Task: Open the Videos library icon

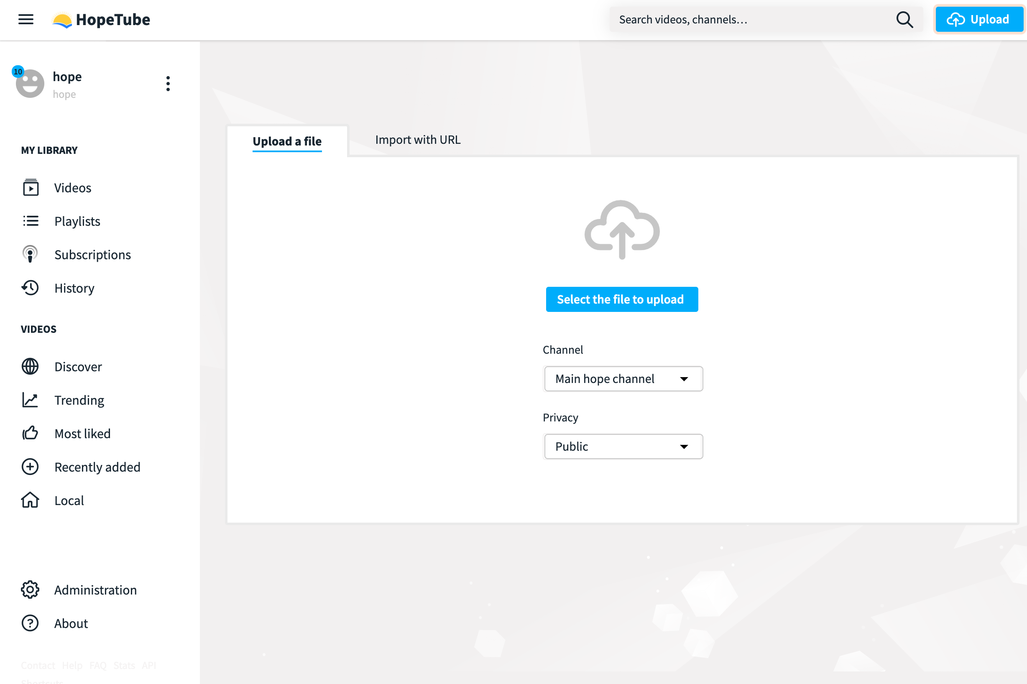Action: click(x=31, y=188)
